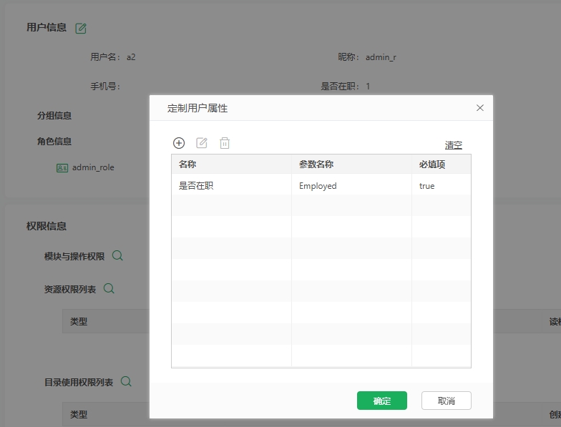Image resolution: width=561 pixels, height=427 pixels.
Task: Click 类型 header in directory permission table
Action: tap(79, 415)
